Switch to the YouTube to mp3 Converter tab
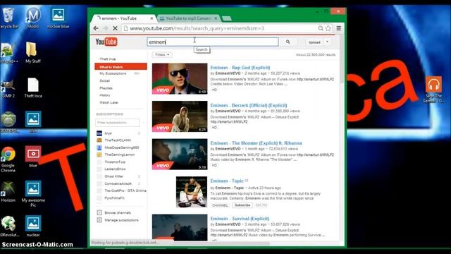 tap(188, 18)
